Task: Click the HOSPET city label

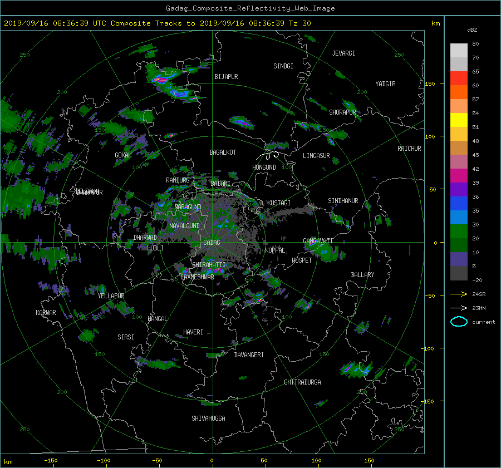Action: point(302,260)
